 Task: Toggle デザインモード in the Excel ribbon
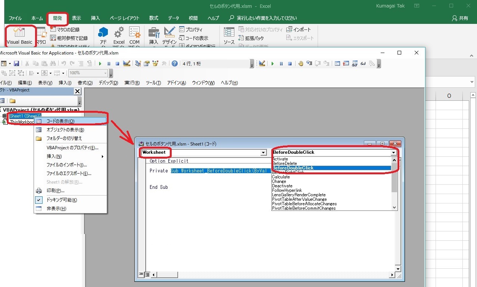[169, 36]
